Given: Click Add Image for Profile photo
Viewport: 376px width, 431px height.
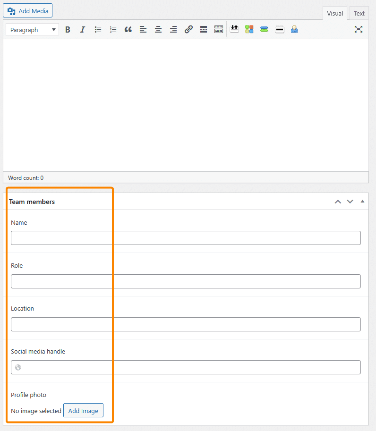Looking at the screenshot, I should (x=83, y=410).
